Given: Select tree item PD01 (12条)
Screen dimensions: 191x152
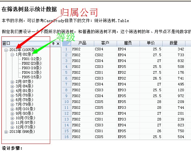Looking at the screenshot, I should click(32, 59).
